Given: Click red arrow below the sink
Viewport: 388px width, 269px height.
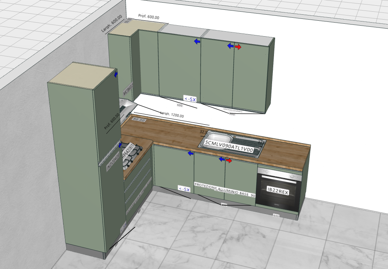Looking at the screenshot, I should 229,161.
